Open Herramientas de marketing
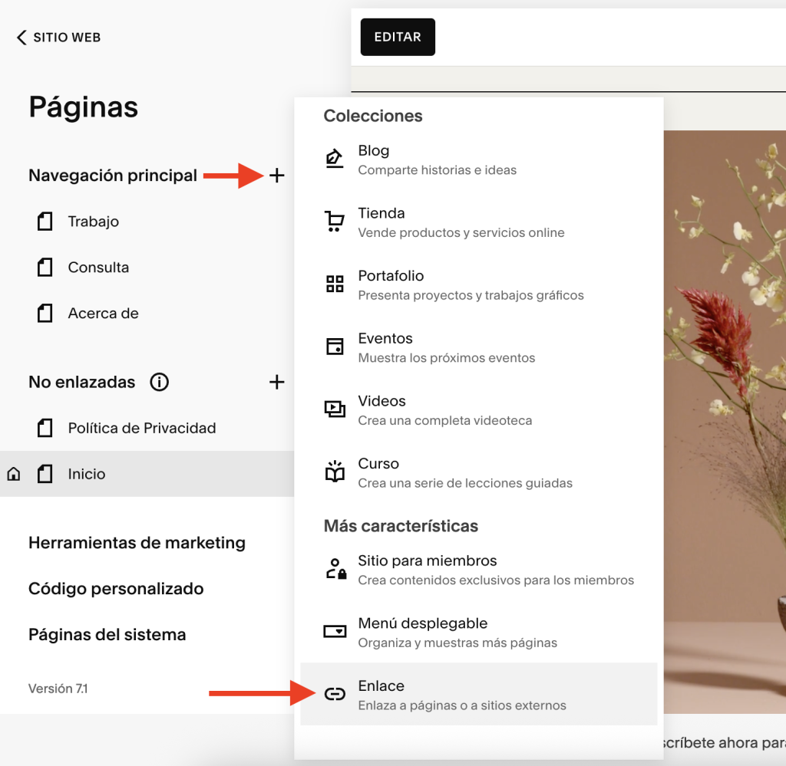The height and width of the screenshot is (766, 786). (137, 543)
